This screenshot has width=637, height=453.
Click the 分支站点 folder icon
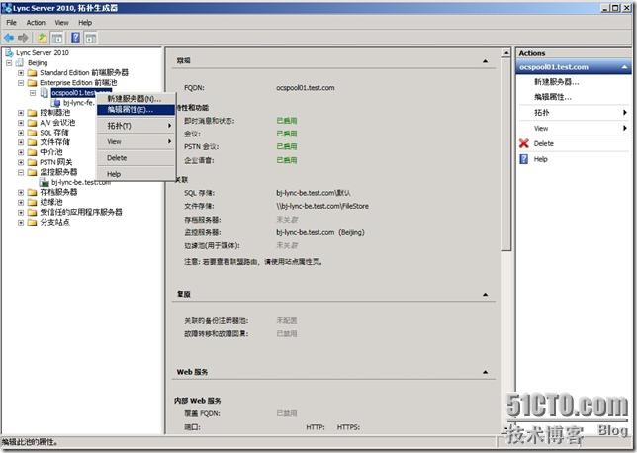point(32,223)
